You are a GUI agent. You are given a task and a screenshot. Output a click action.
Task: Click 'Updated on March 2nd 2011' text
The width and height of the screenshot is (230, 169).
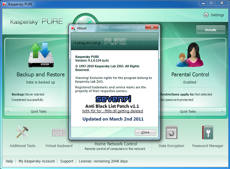(x=113, y=119)
